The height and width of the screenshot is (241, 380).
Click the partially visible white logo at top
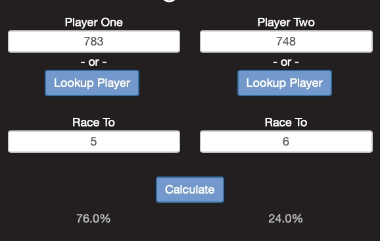[170, 1]
